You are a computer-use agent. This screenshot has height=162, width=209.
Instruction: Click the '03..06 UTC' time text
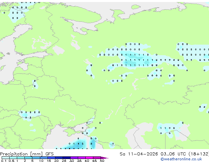173,154
